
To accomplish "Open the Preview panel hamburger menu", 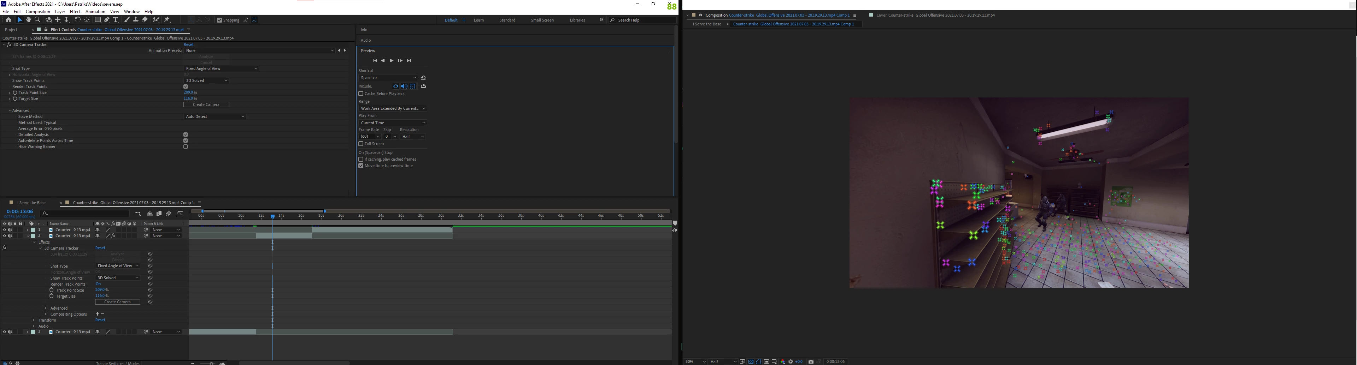I will [x=669, y=51].
